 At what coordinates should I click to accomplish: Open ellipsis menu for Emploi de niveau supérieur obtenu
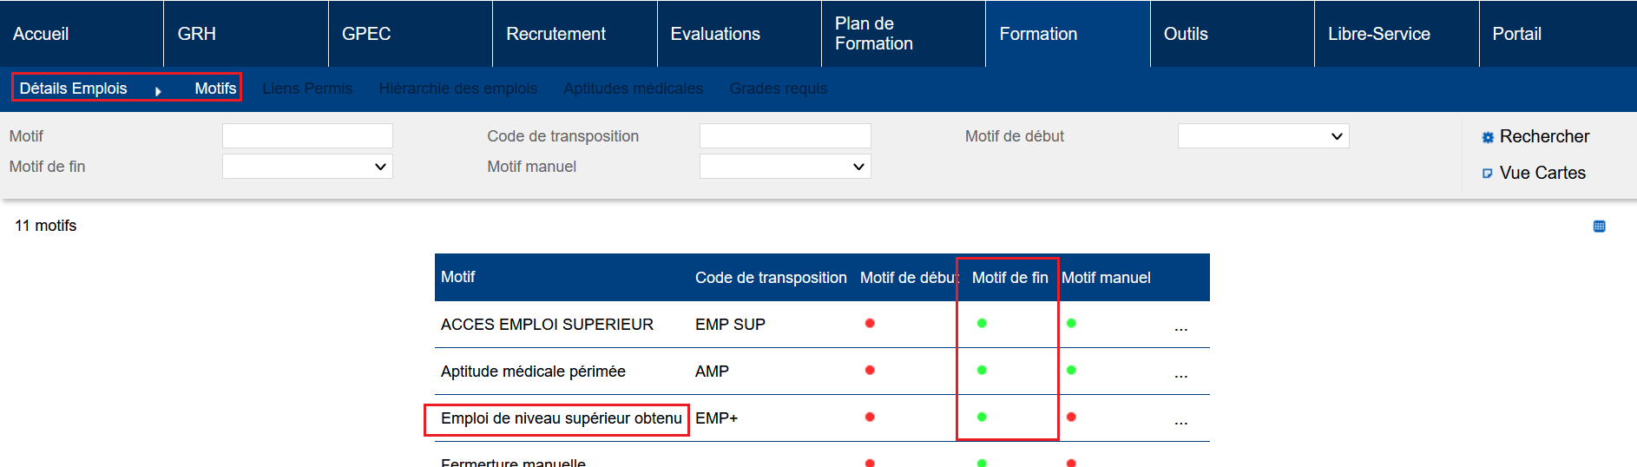(x=1180, y=421)
